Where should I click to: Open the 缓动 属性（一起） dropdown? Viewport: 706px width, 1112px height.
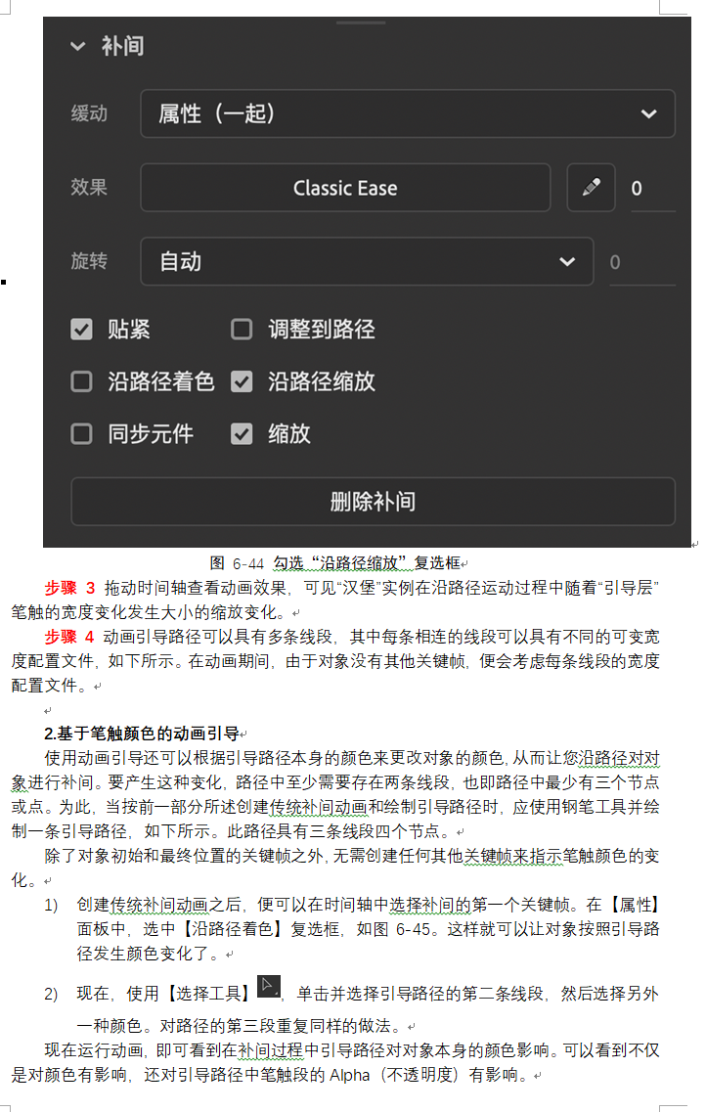(408, 113)
